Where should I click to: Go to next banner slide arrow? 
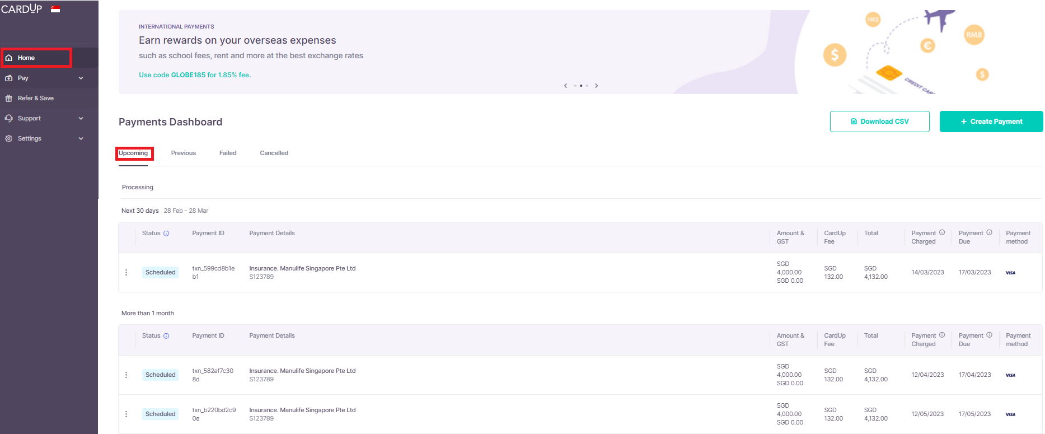pyautogui.click(x=597, y=86)
